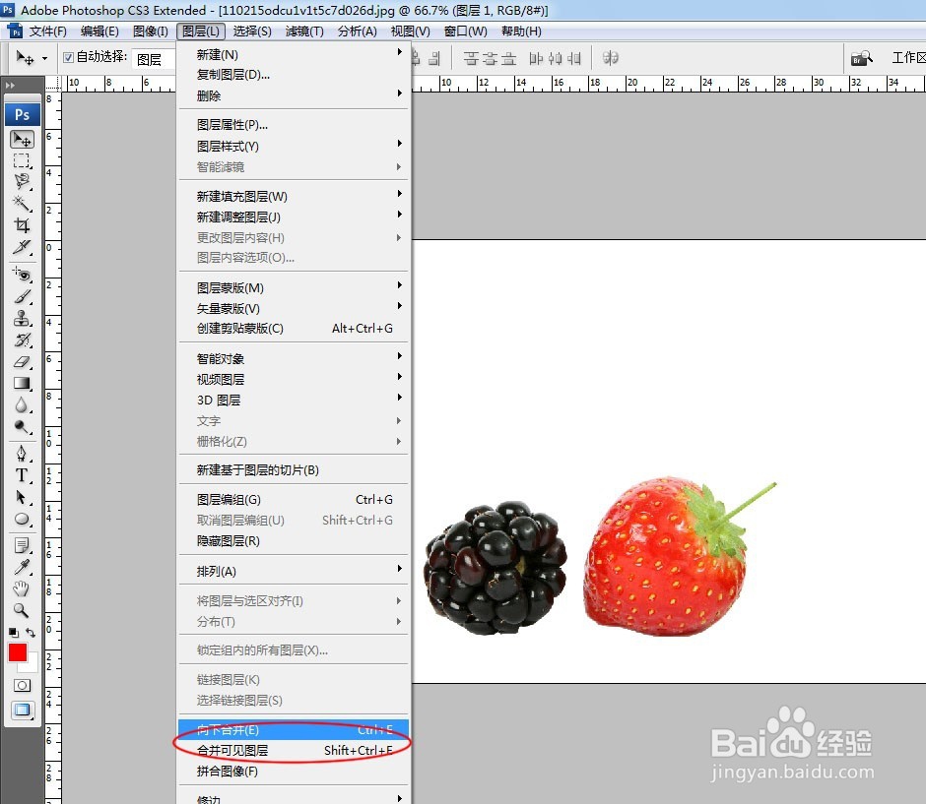Viewport: 926px width, 804px height.
Task: Click the red foreground color swatch
Action: click(17, 652)
